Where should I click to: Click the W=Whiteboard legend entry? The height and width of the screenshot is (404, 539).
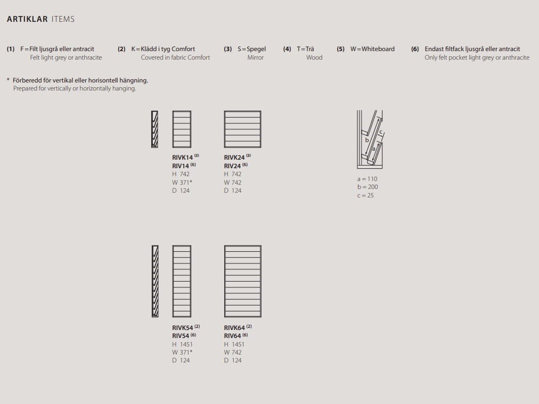click(372, 49)
